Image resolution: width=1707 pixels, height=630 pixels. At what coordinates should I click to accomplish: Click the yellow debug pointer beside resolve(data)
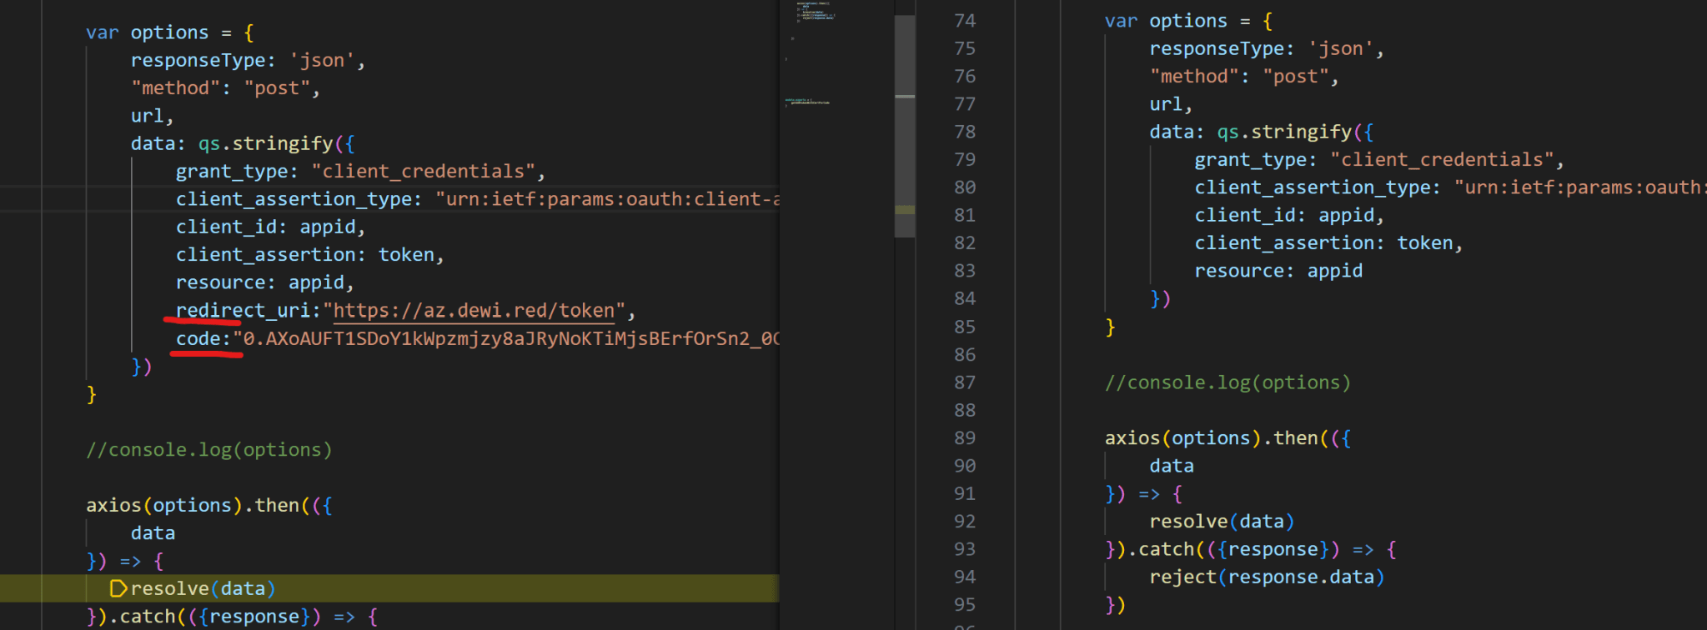118,589
